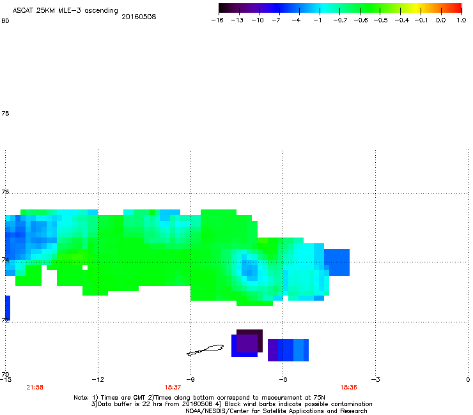473x415 pixels.
Task: Click the date label "20160508"
Action: pos(139,17)
